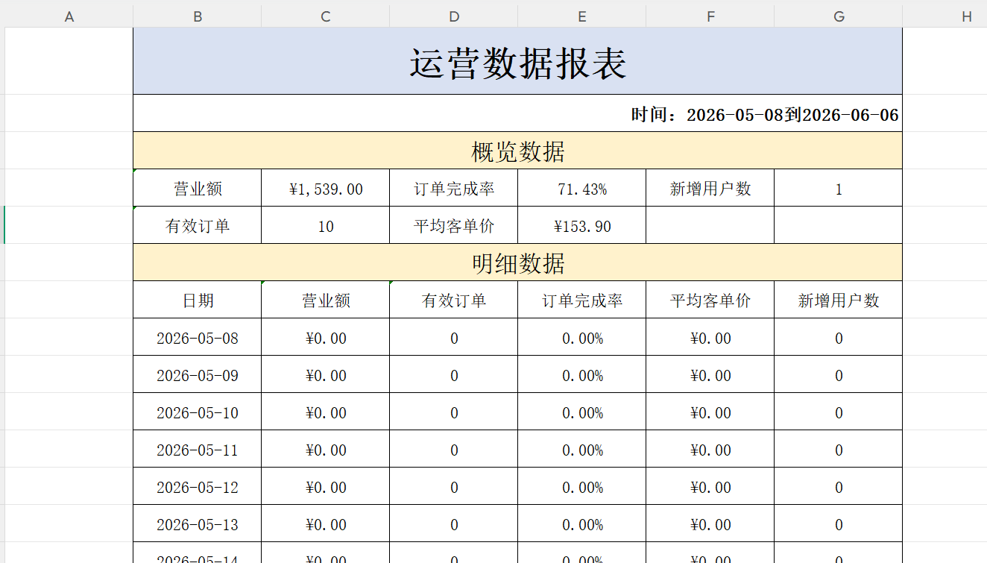
Task: Select 订单完成率 0.00% in the 2026-05-09 row
Action: click(582, 374)
